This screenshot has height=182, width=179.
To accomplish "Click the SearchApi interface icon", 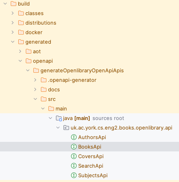I will point(74,166).
